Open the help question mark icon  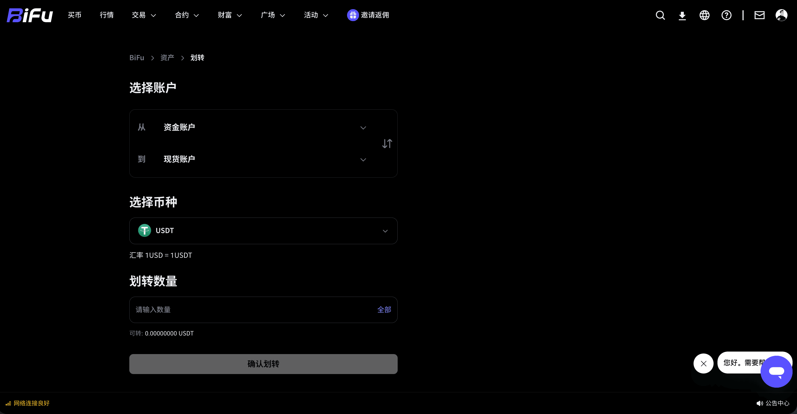point(726,15)
